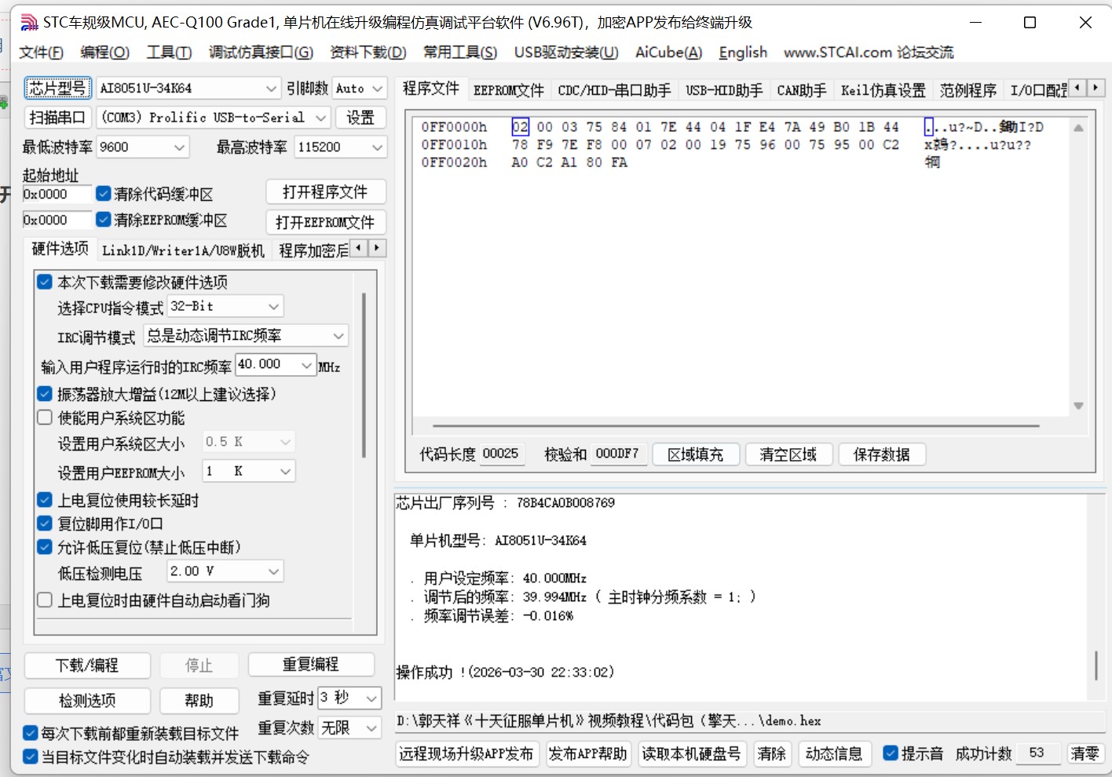The width and height of the screenshot is (1112, 777).
Task: Switch to the EEPROM文件 tab
Action: pos(508,89)
